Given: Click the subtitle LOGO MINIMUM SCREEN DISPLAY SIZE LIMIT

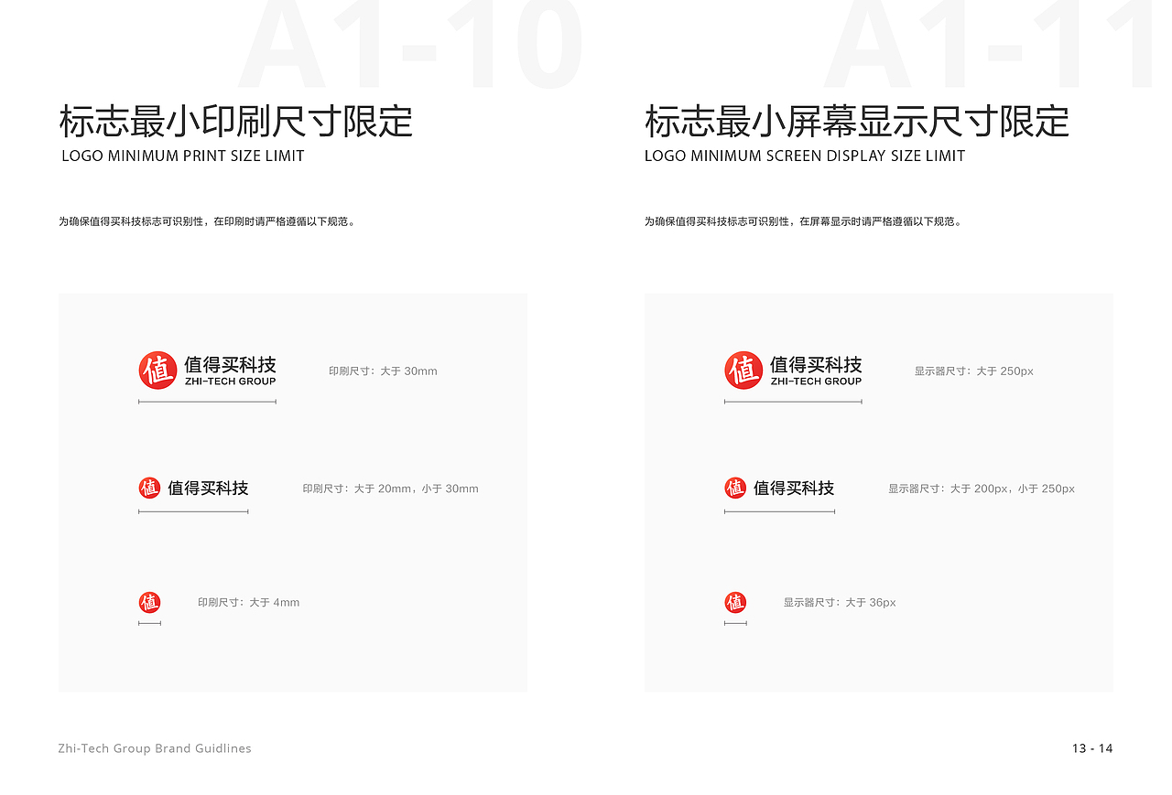Looking at the screenshot, I should click(805, 156).
